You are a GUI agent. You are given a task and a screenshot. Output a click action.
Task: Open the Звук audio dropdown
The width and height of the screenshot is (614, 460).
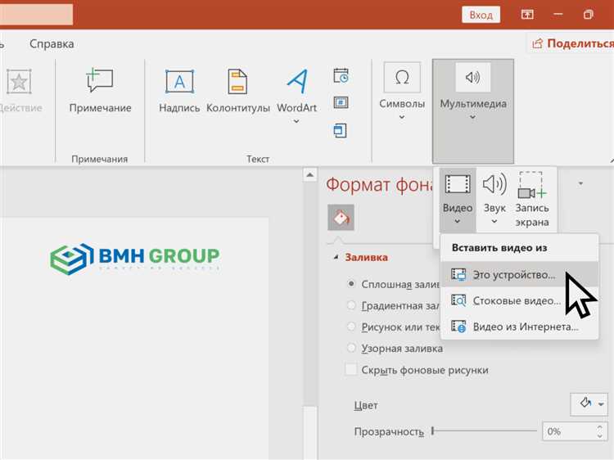tap(494, 201)
